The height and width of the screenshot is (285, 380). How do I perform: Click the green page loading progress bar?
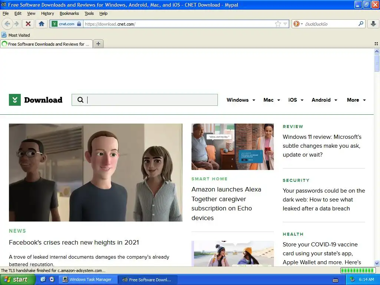pos(358,270)
